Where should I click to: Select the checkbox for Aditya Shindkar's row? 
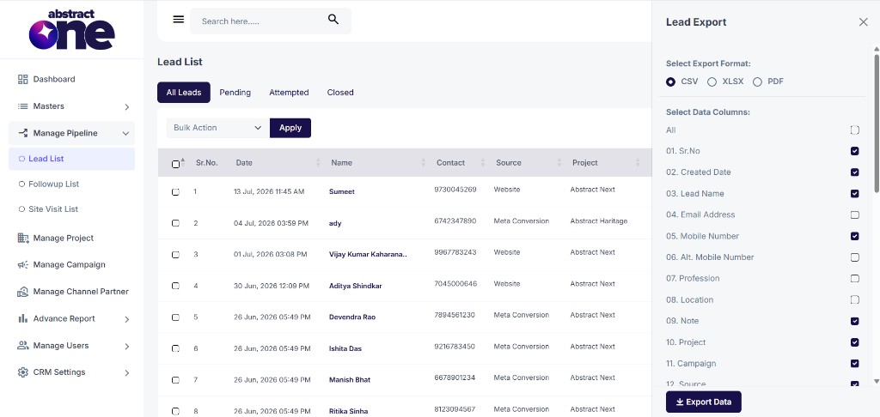pyautogui.click(x=175, y=286)
